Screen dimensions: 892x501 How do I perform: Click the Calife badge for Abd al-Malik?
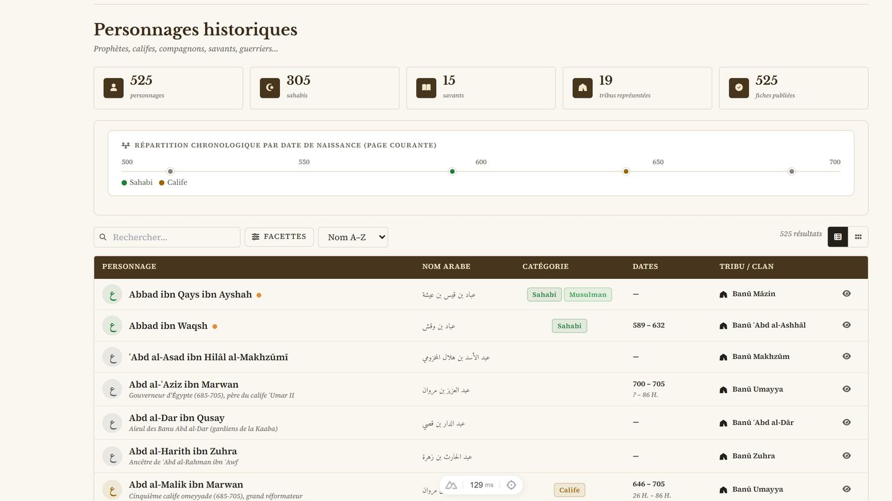[569, 490]
